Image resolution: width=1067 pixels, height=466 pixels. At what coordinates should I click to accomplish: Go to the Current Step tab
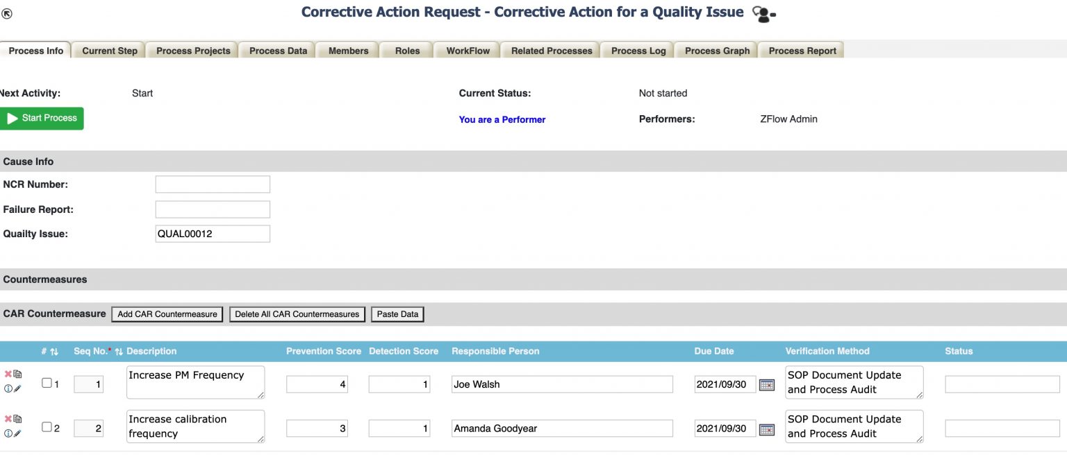tap(109, 51)
